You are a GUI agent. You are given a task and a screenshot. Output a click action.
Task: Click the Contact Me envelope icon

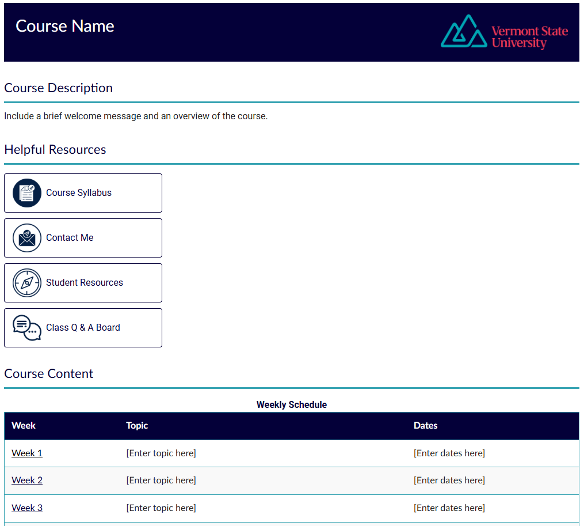coord(27,238)
